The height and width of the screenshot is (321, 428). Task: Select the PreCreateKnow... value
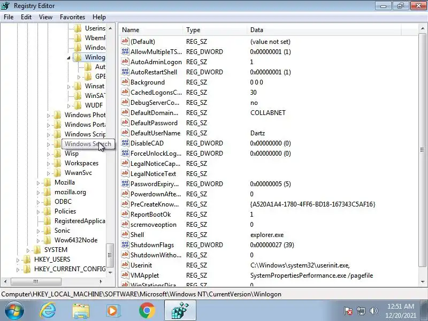pyautogui.click(x=155, y=204)
